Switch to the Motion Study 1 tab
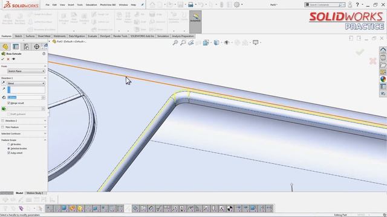387x217 pixels. pyautogui.click(x=35, y=193)
